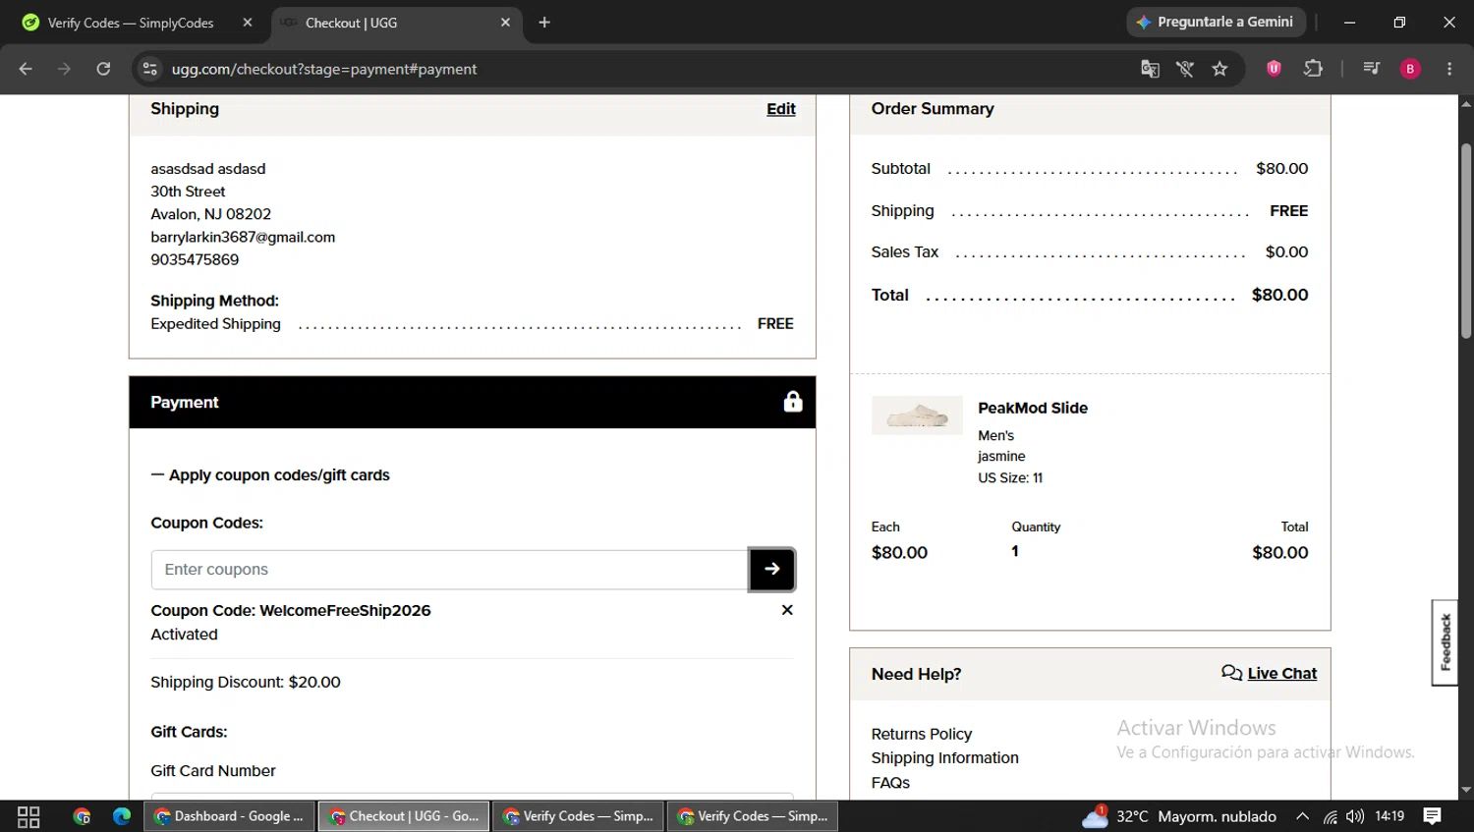Open the weather widget showing 32°C
The image size is (1474, 832).
(x=1179, y=816)
